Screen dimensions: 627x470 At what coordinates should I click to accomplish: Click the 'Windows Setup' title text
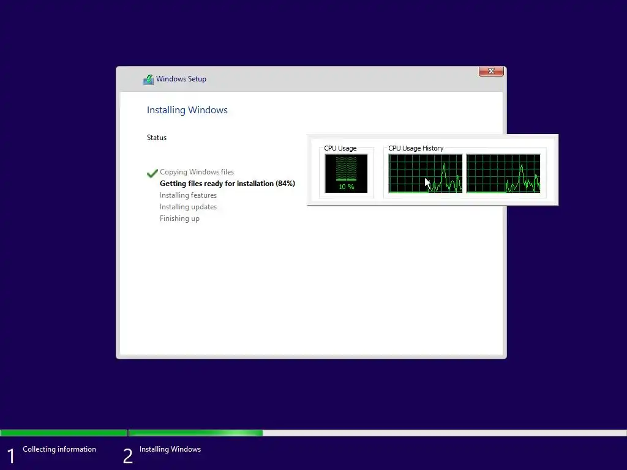tap(181, 79)
